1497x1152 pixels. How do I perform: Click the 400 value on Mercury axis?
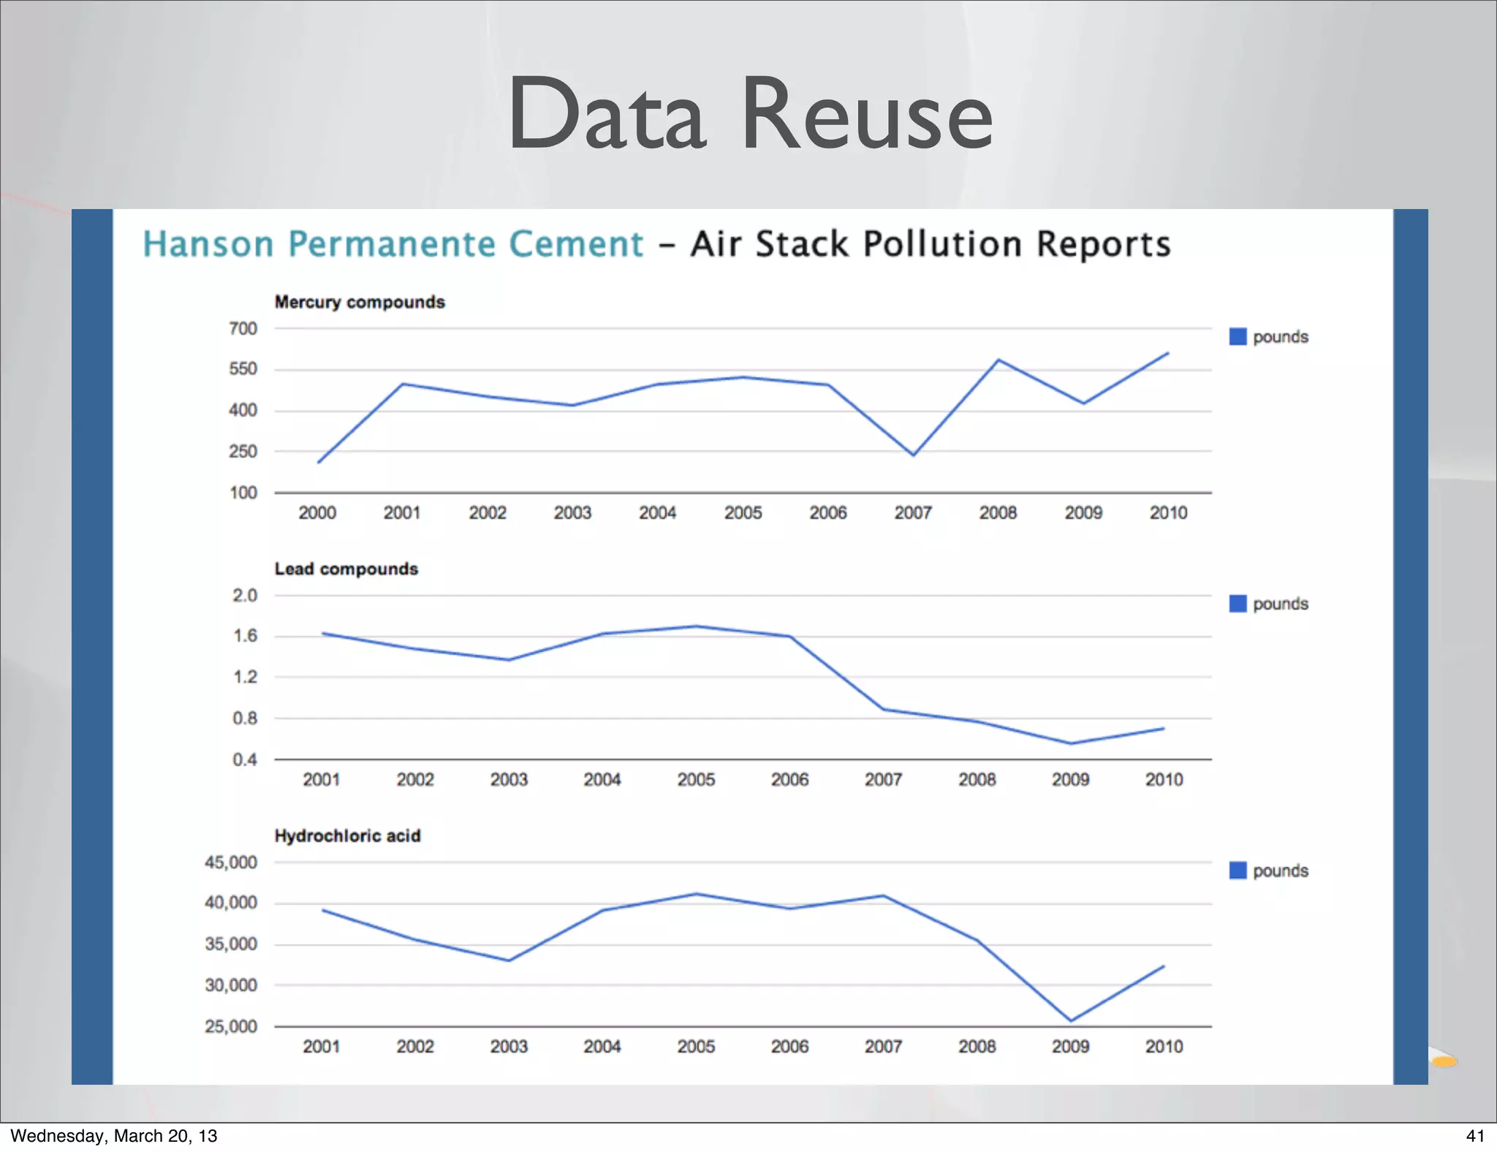(x=243, y=410)
